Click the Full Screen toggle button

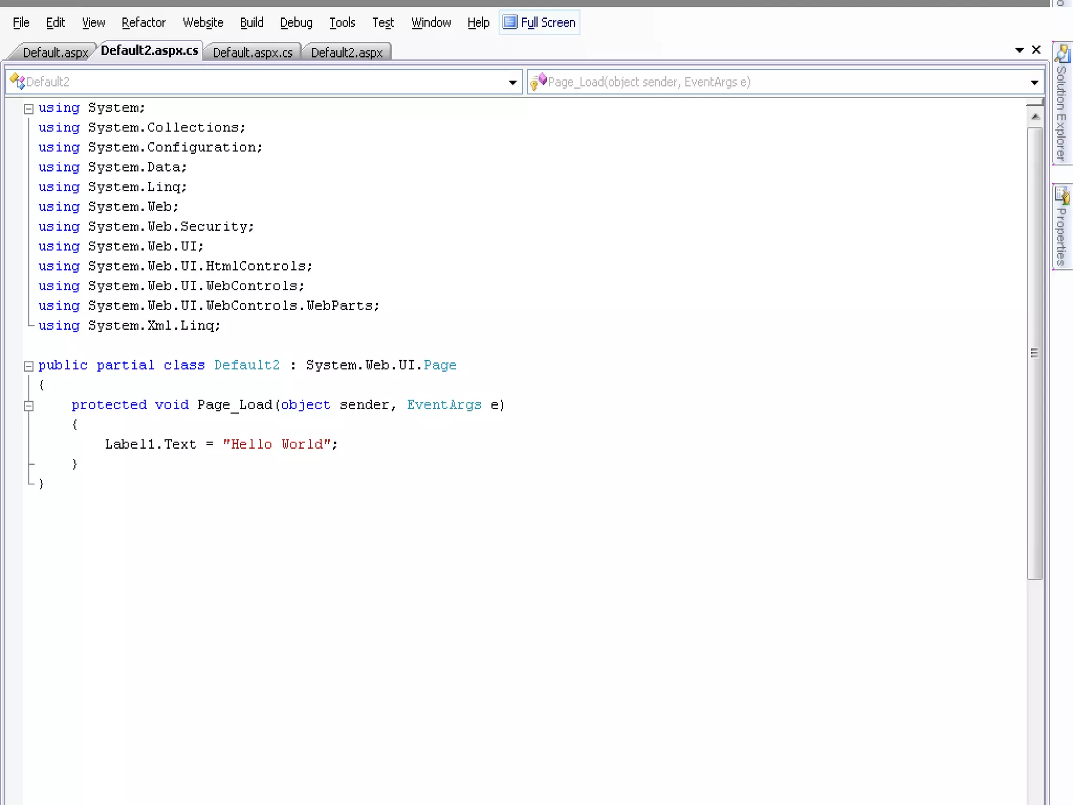[540, 23]
